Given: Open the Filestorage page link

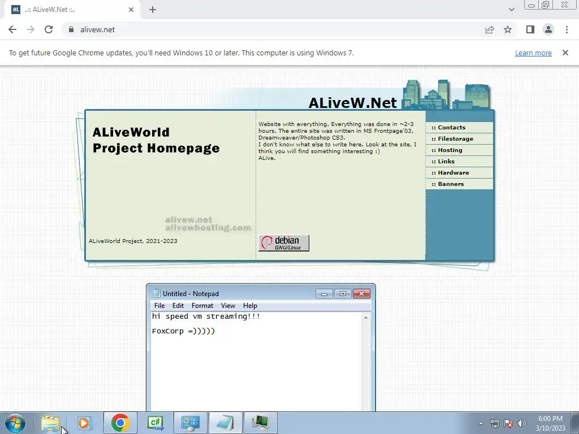Looking at the screenshot, I should pos(459,139).
